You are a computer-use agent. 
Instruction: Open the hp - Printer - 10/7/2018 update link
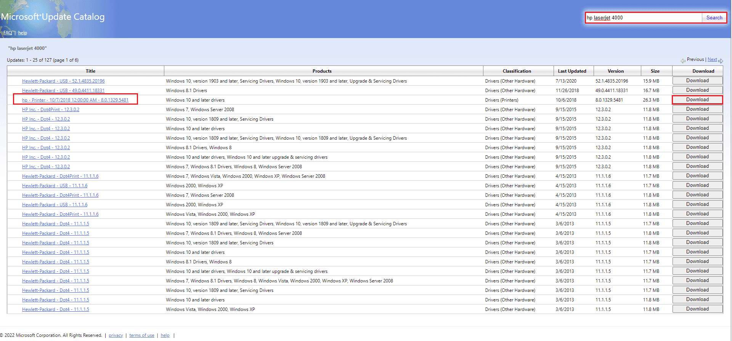[x=75, y=100]
